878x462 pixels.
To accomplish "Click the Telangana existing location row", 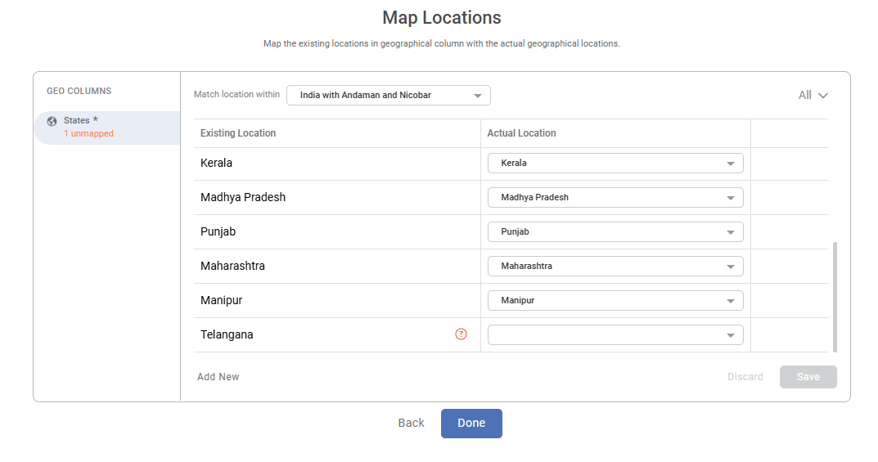I will (227, 335).
